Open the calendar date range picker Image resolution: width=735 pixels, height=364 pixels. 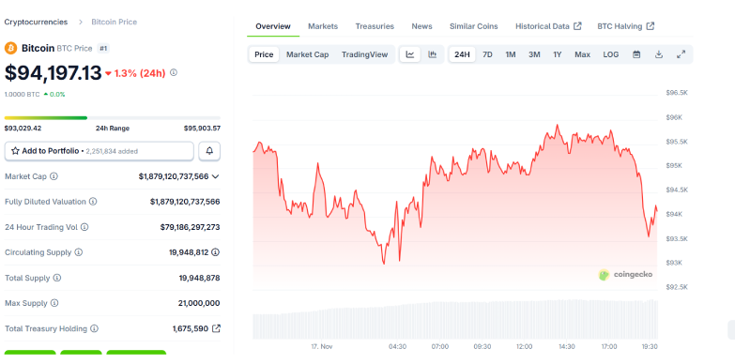tap(636, 54)
